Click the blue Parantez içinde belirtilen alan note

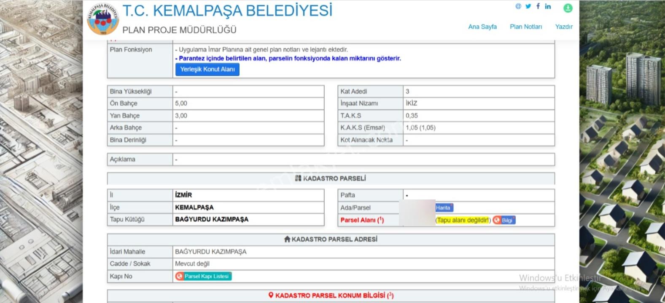(288, 58)
